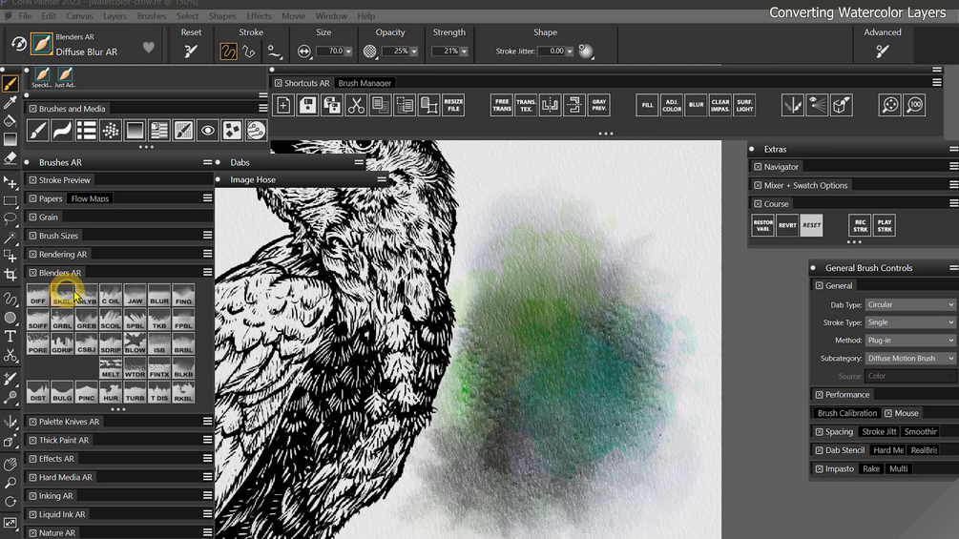The image size is (959, 539).
Task: Click the Save shortcut icon
Action: click(307, 105)
